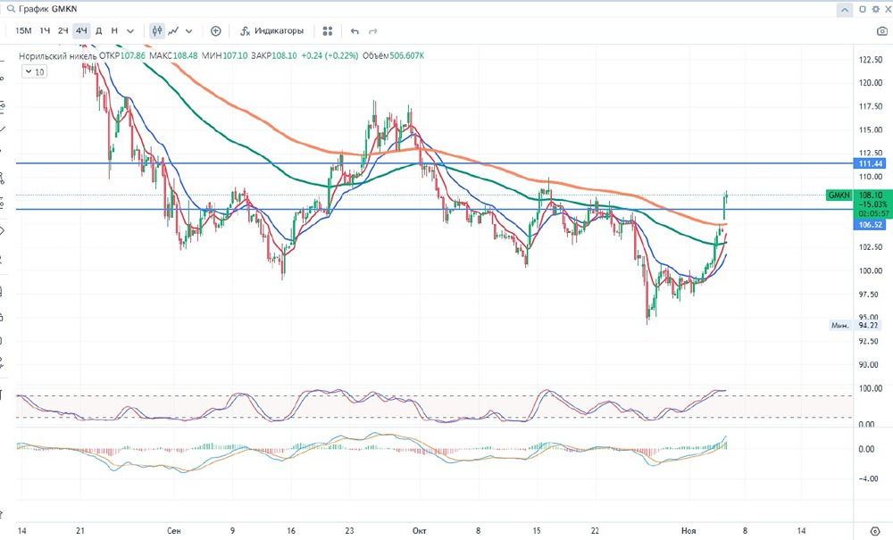Click the ЗАКР 108.10 value

[x=273, y=55]
